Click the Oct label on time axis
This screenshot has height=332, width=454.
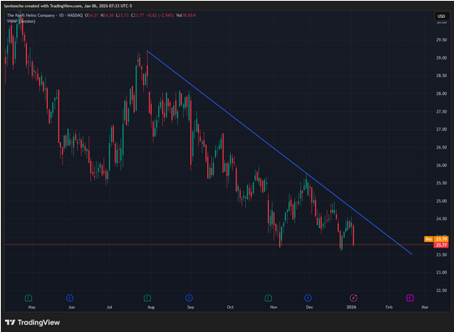pyautogui.click(x=230, y=307)
